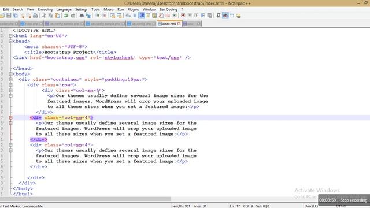The width and height of the screenshot is (370, 208).
Task: Play back the recorded macro icon
Action: [x=196, y=16]
